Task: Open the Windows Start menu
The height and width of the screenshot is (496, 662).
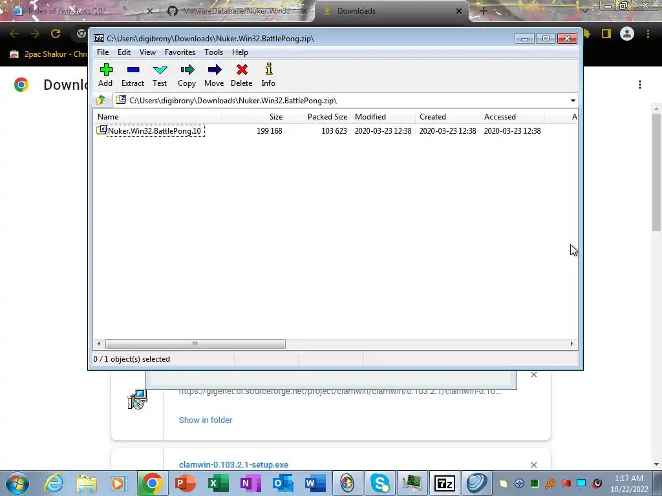Action: click(x=17, y=483)
